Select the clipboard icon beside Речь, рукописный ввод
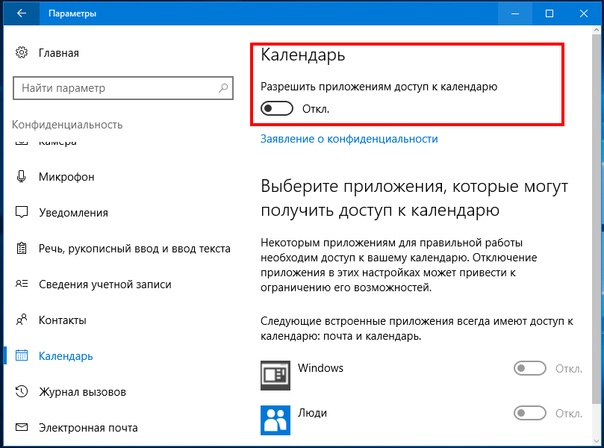The image size is (604, 448). click(x=22, y=248)
